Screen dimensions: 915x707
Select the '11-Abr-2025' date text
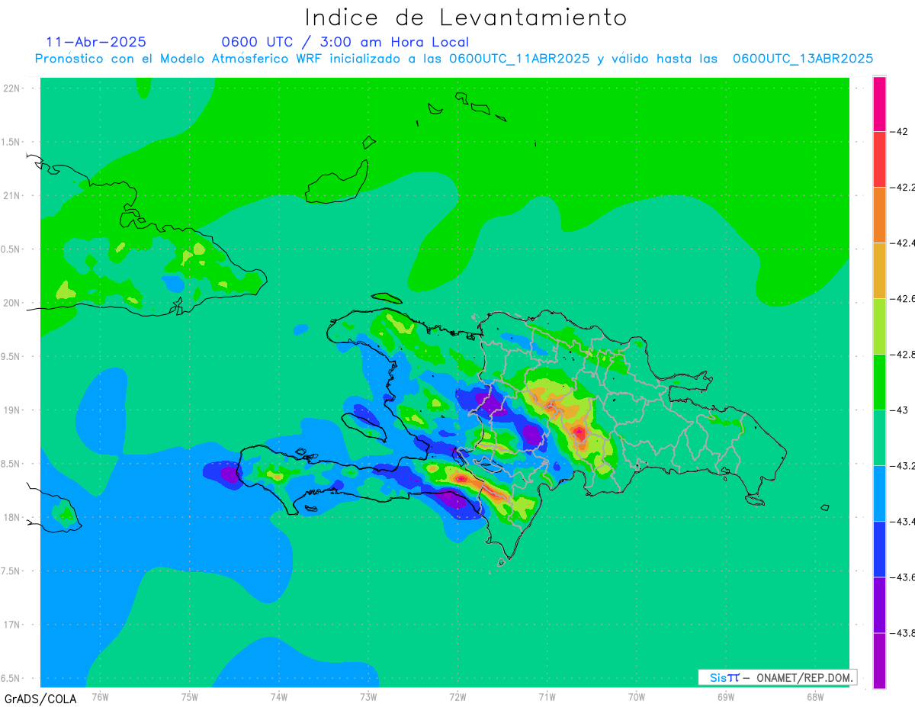tap(96, 42)
